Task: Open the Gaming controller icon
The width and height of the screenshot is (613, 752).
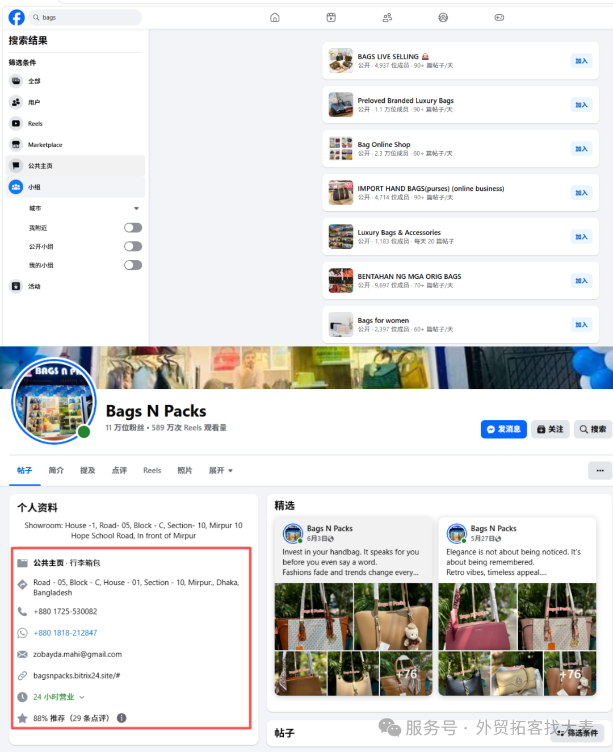Action: tap(499, 18)
